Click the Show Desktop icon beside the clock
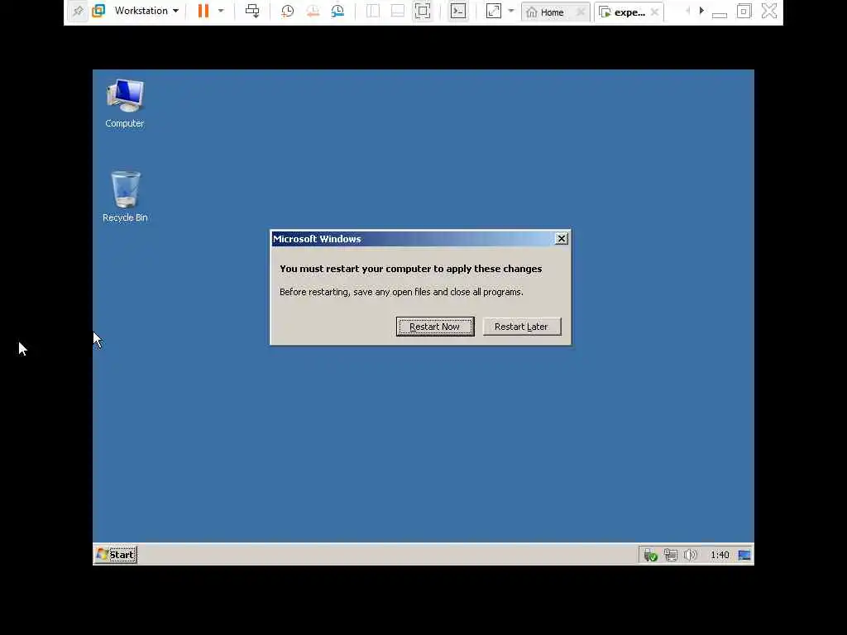Viewport: 847px width, 635px height. tap(744, 555)
